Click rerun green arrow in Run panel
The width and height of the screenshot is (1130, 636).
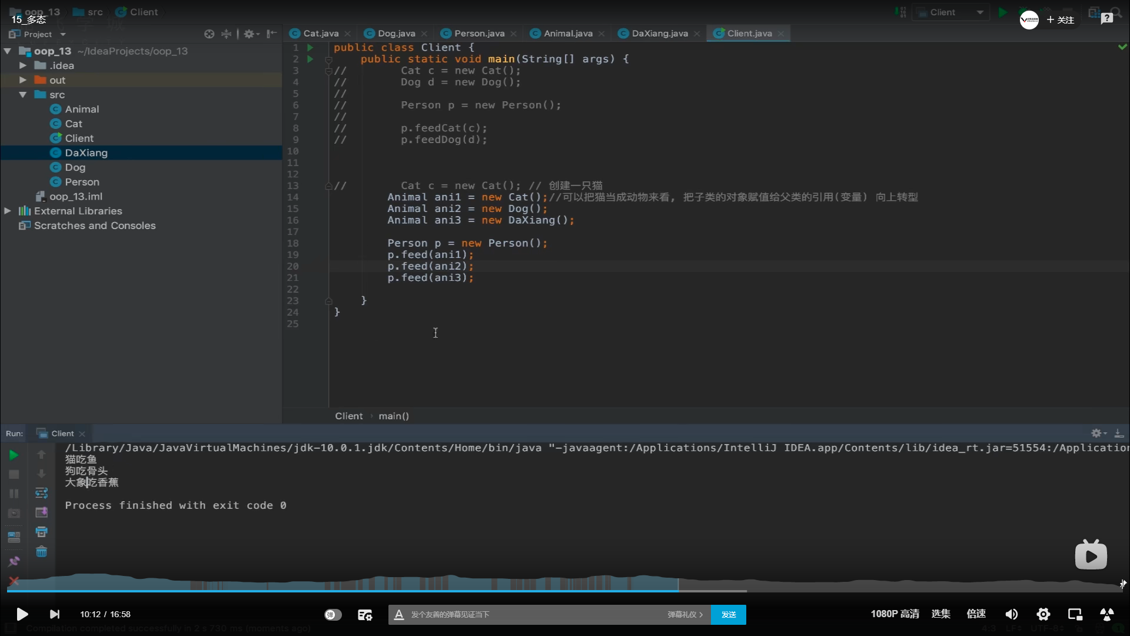point(14,455)
